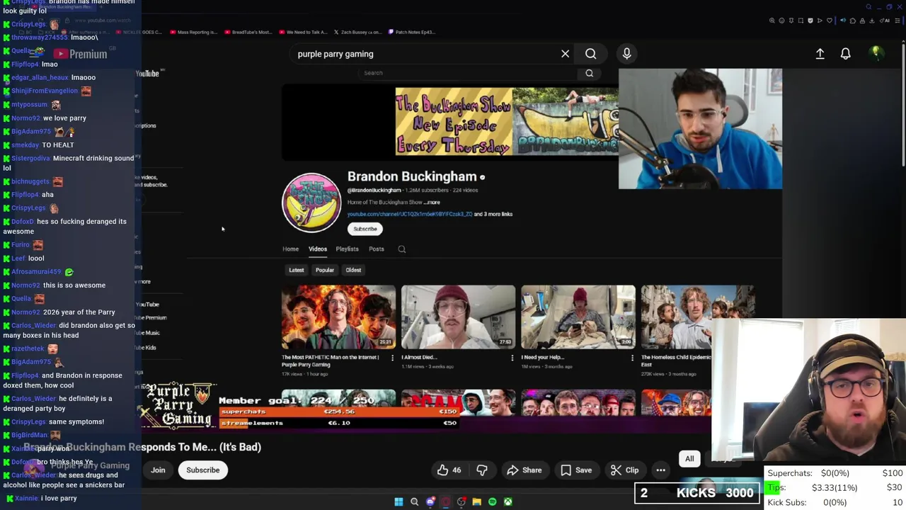Click the browser heart icon
Viewport: 906px width, 510px height.
(830, 21)
